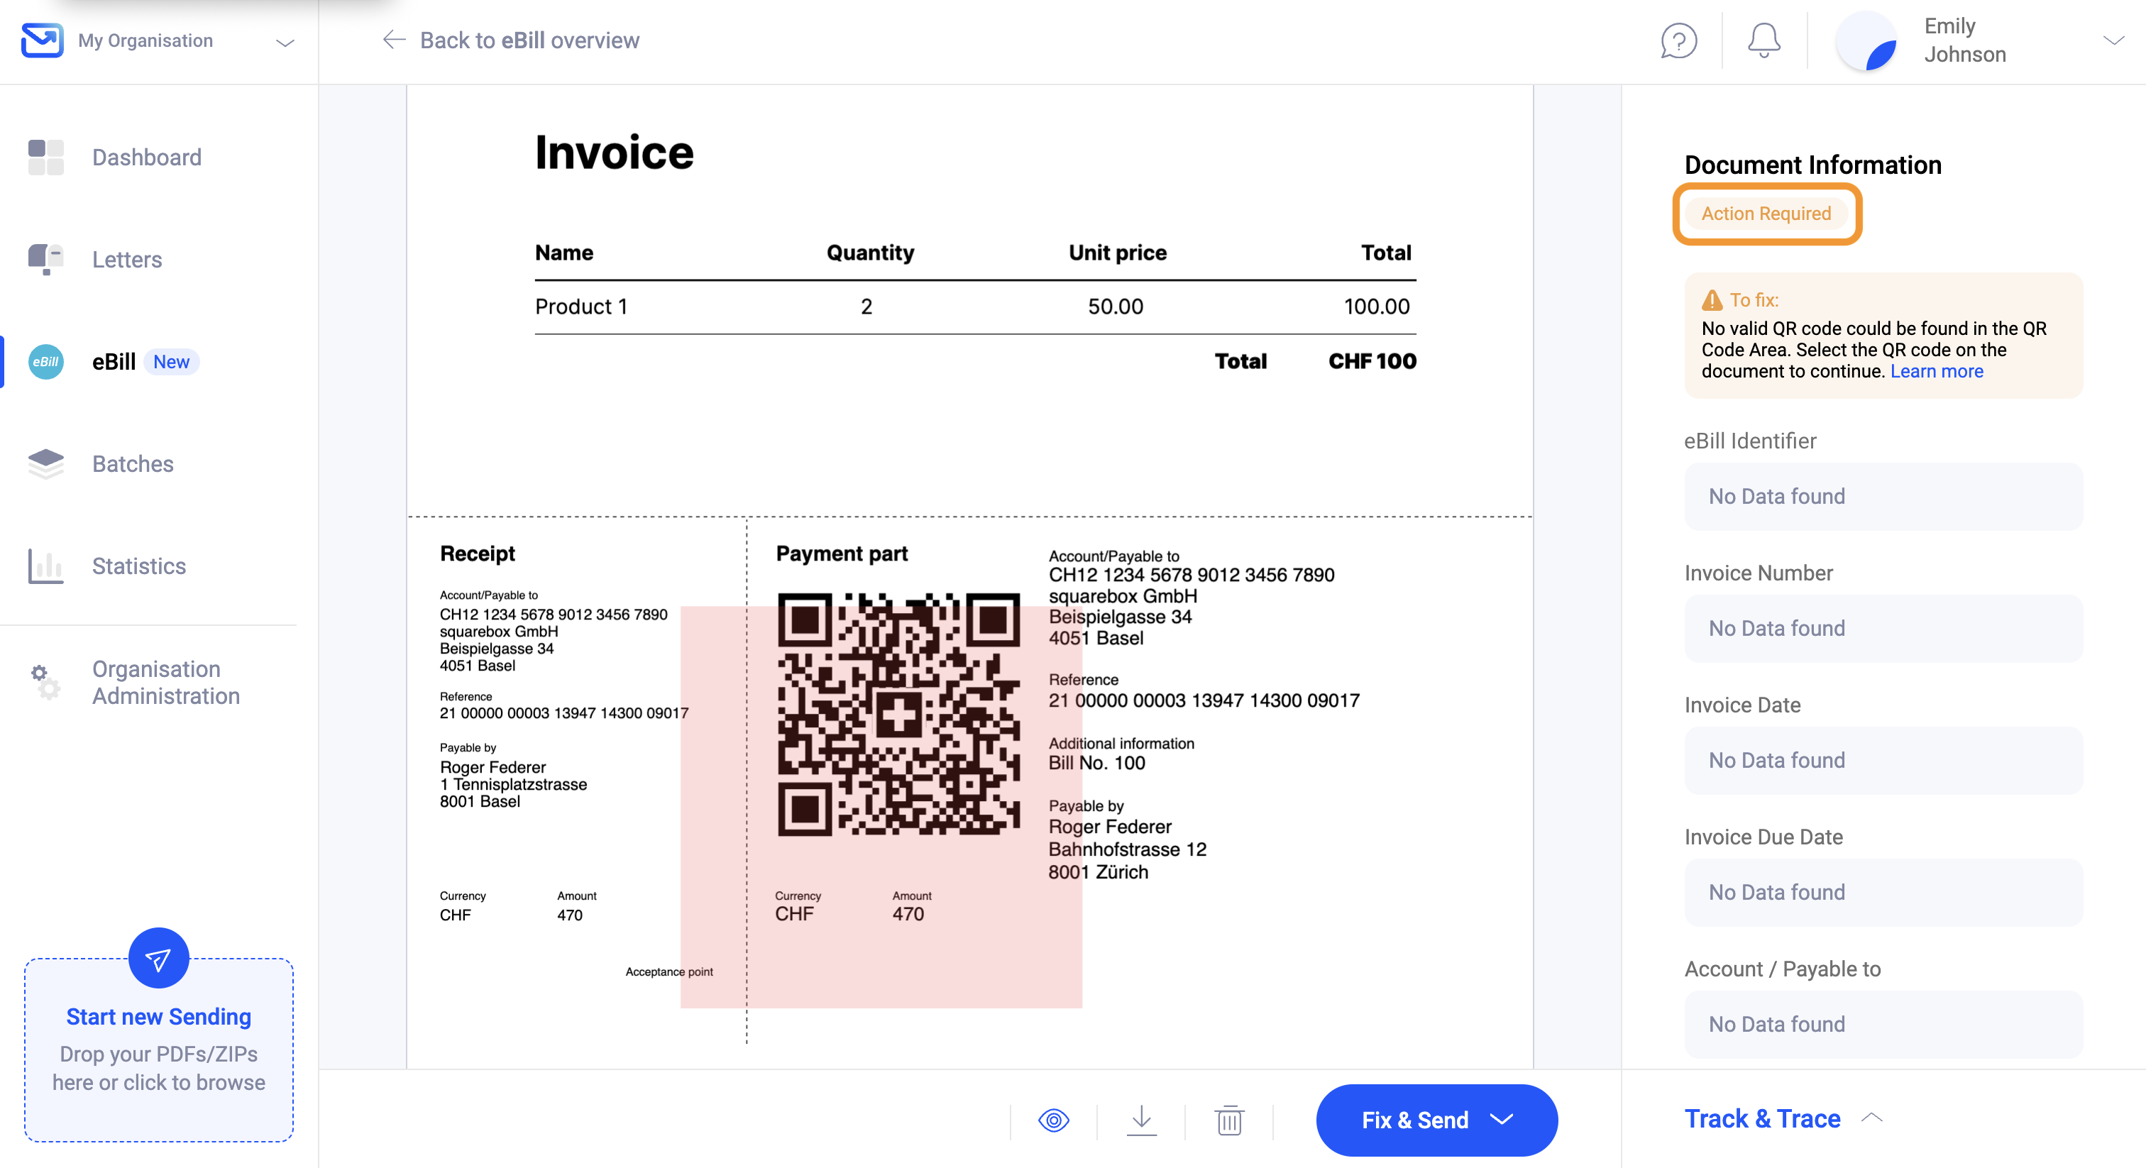
Task: Open the Emily Johnson user menu chevron
Action: click(x=2113, y=41)
